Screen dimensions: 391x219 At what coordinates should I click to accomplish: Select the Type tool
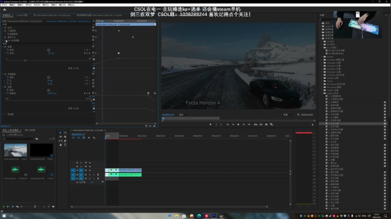[x=65, y=145]
